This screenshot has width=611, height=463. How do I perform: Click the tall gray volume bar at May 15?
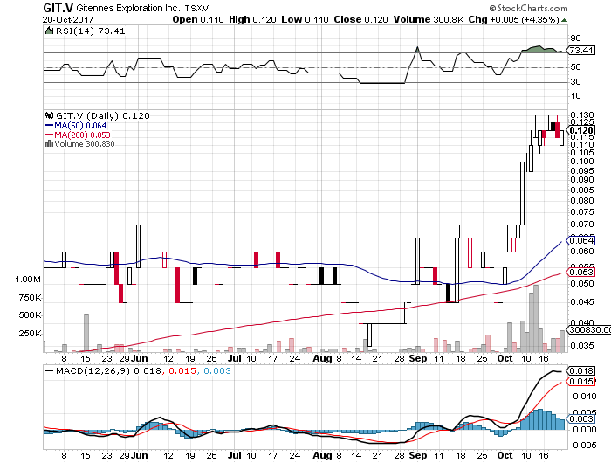(86, 333)
